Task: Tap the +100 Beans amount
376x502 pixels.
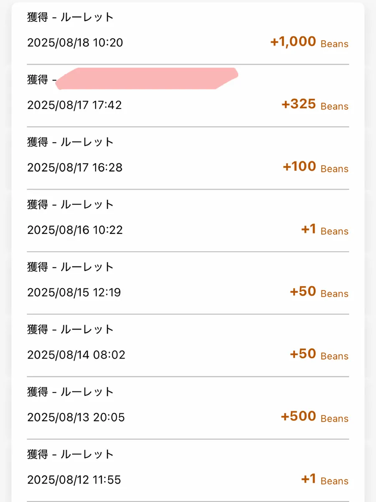Action: point(315,167)
